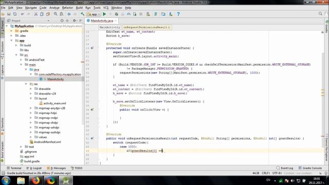Toggle tool window bars button in status bar
This screenshot has height=185, width=329.
3,173
